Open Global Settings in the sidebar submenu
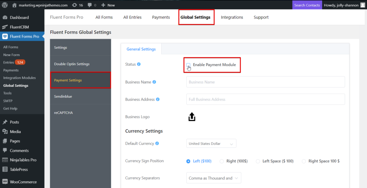 [16, 85]
